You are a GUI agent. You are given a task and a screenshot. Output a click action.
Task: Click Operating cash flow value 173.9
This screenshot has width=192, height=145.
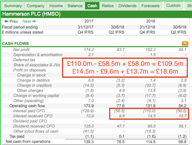(89, 106)
